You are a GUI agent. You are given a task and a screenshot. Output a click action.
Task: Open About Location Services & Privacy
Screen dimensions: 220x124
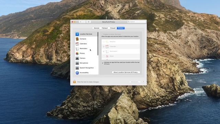126,72
